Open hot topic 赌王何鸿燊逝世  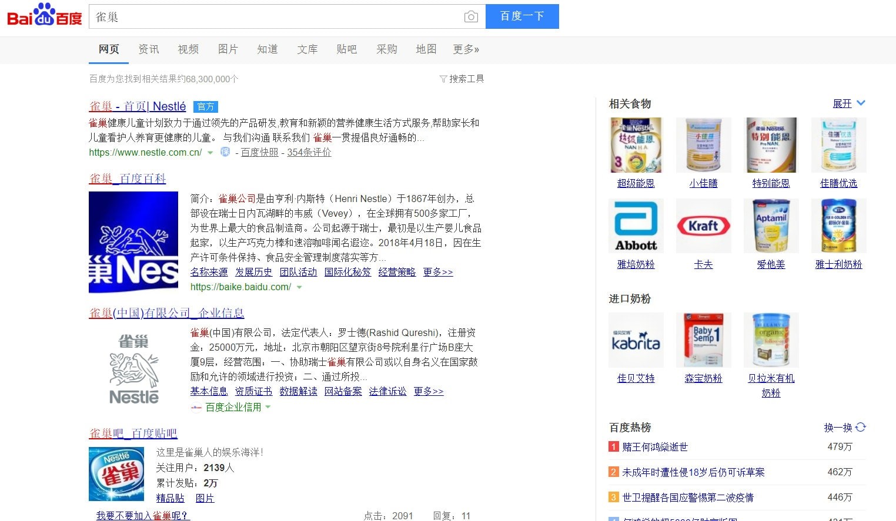pos(654,447)
